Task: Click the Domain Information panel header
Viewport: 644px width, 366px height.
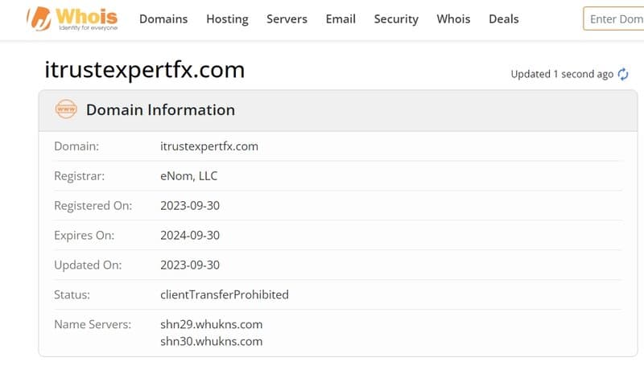Action: coord(338,110)
